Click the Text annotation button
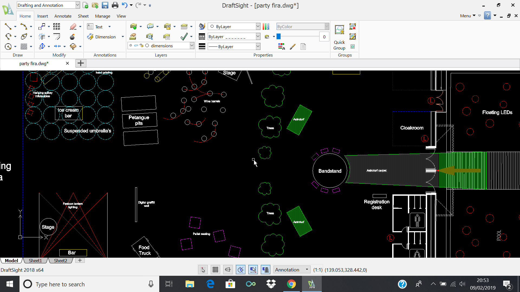Image resolution: width=520 pixels, height=292 pixels. [95, 27]
